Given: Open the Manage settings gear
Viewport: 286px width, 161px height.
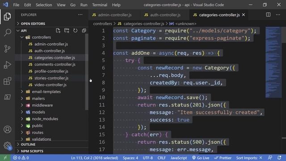Looking at the screenshot, I should pyautogui.click(x=7, y=145).
